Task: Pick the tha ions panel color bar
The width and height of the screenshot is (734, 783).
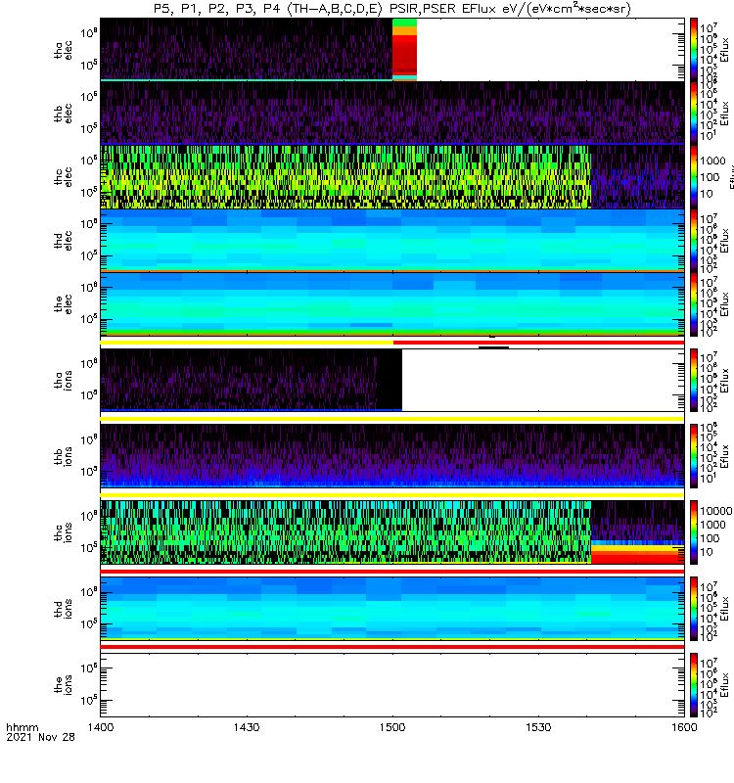Action: 694,380
